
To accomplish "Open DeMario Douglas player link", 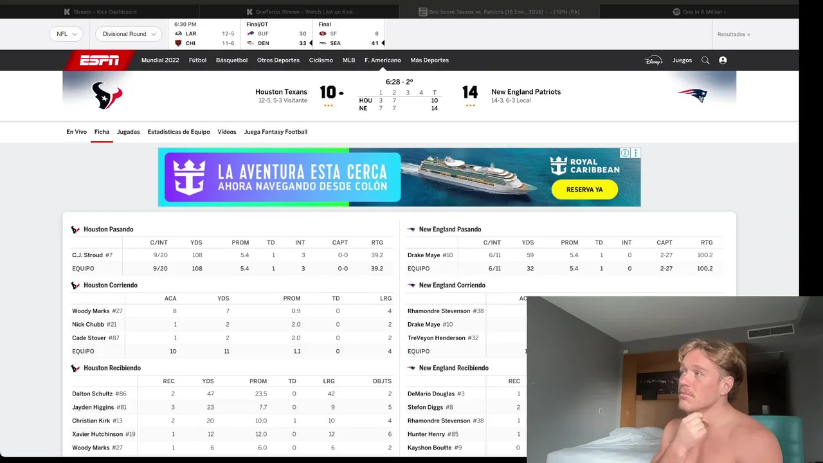I will [x=431, y=394].
